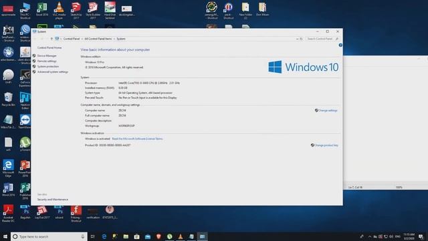Select the Fritzing shortcut desktop icon
428x241 pixels.
pos(76,214)
